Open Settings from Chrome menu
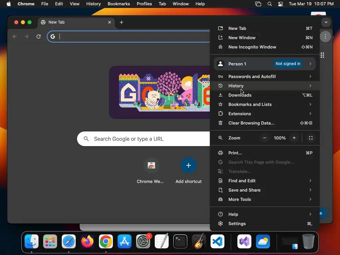340x255 pixels. (x=265, y=224)
